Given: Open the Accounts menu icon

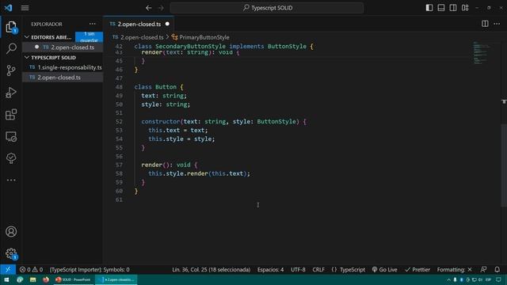Looking at the screenshot, I should tap(11, 232).
